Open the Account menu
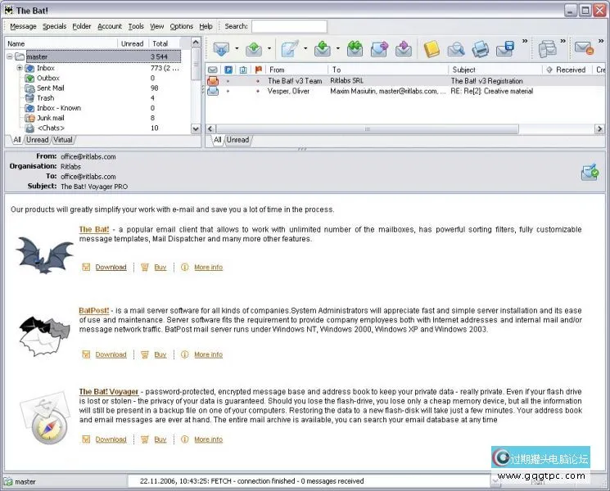Image resolution: width=610 pixels, height=491 pixels. (x=110, y=26)
